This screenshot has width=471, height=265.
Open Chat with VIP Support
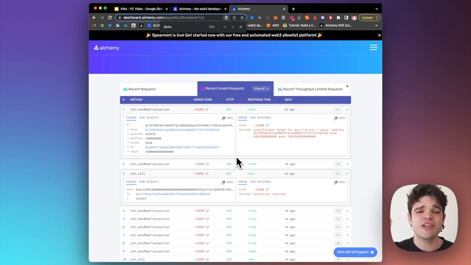[x=355, y=252]
